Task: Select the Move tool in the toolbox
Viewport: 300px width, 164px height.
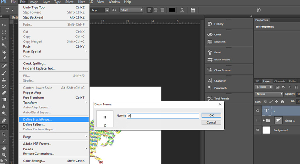Action: coord(4,25)
